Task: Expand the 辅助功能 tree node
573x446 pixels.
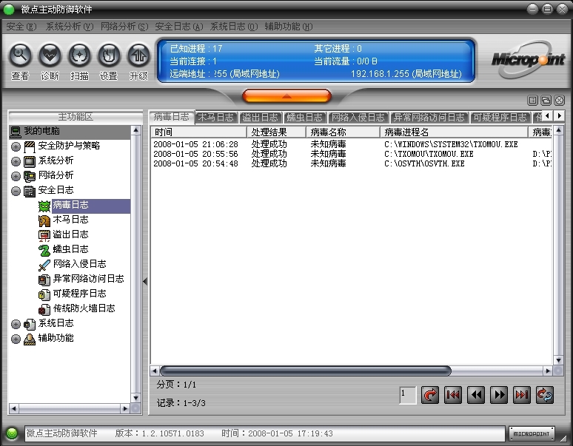Action: (x=16, y=339)
